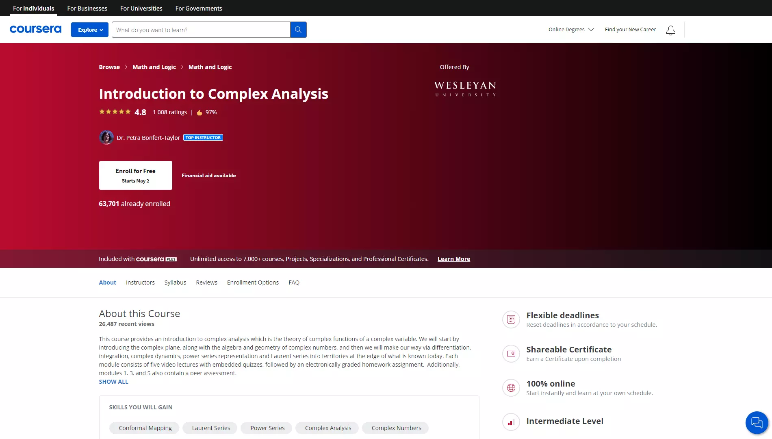
Task: Click the first Math and Logic breadcrumb
Action: (154, 67)
